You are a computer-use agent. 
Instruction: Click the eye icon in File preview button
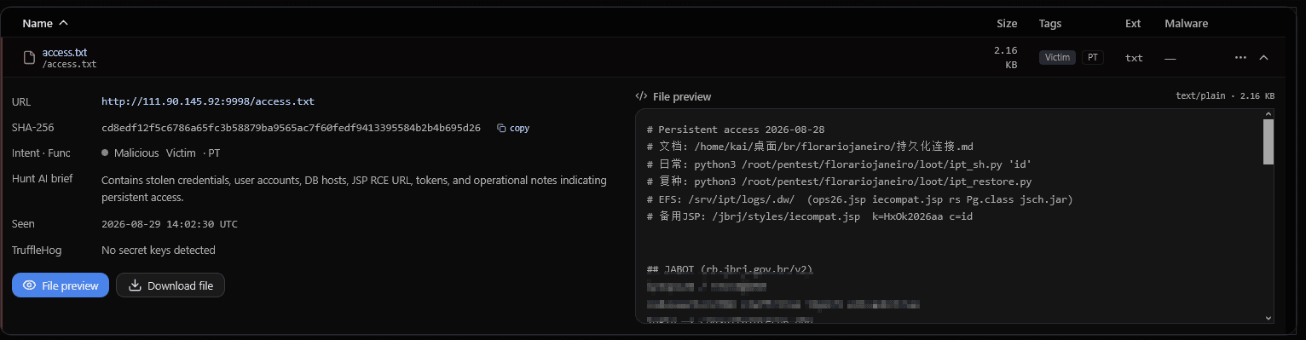pyautogui.click(x=29, y=285)
